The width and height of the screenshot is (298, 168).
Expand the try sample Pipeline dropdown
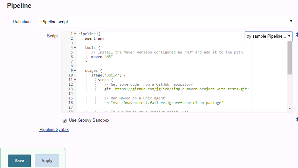[268, 36]
